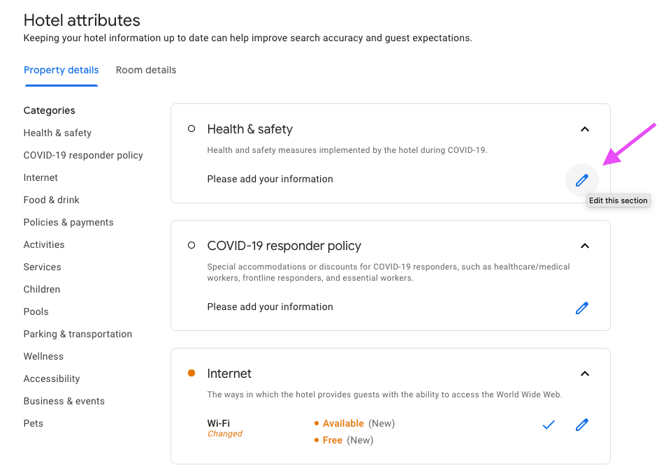Edit the Health & safety section pencil
Screen dimensions: 666x470
coord(582,180)
